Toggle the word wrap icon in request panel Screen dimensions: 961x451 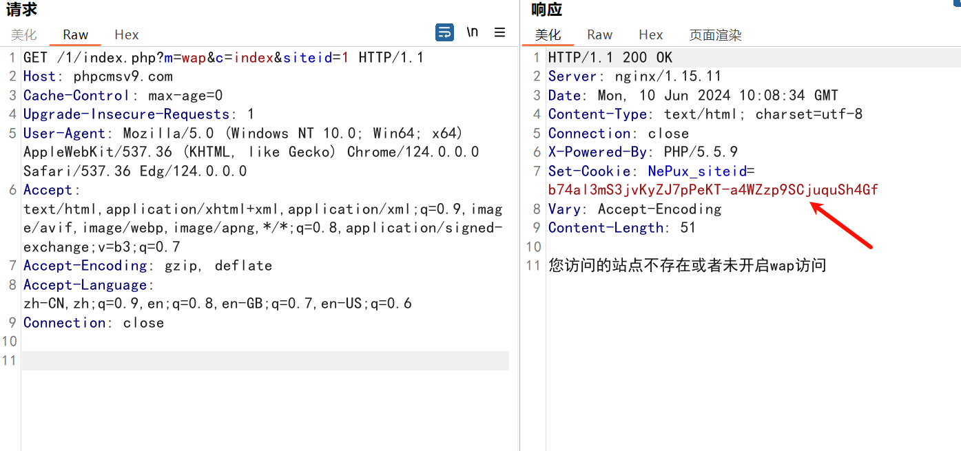point(444,32)
